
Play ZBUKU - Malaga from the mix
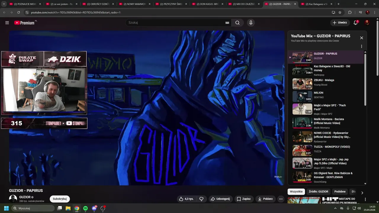[x=326, y=83]
